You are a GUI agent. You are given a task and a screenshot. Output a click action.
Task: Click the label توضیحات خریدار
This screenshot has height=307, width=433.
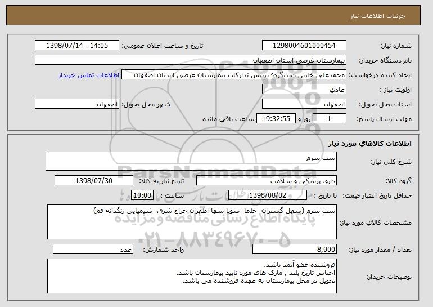(x=389, y=277)
